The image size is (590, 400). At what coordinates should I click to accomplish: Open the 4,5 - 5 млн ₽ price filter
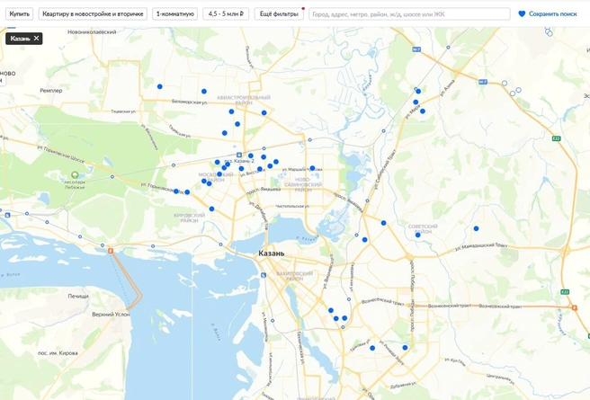pyautogui.click(x=226, y=13)
